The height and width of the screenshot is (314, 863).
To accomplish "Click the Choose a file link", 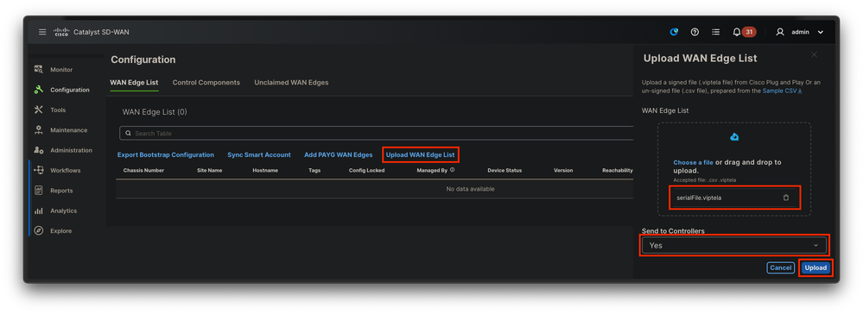I will (x=693, y=163).
